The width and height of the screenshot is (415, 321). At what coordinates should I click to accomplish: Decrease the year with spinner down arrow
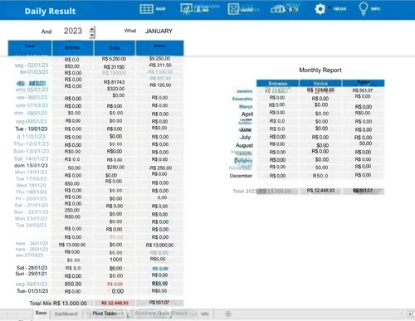click(x=92, y=35)
